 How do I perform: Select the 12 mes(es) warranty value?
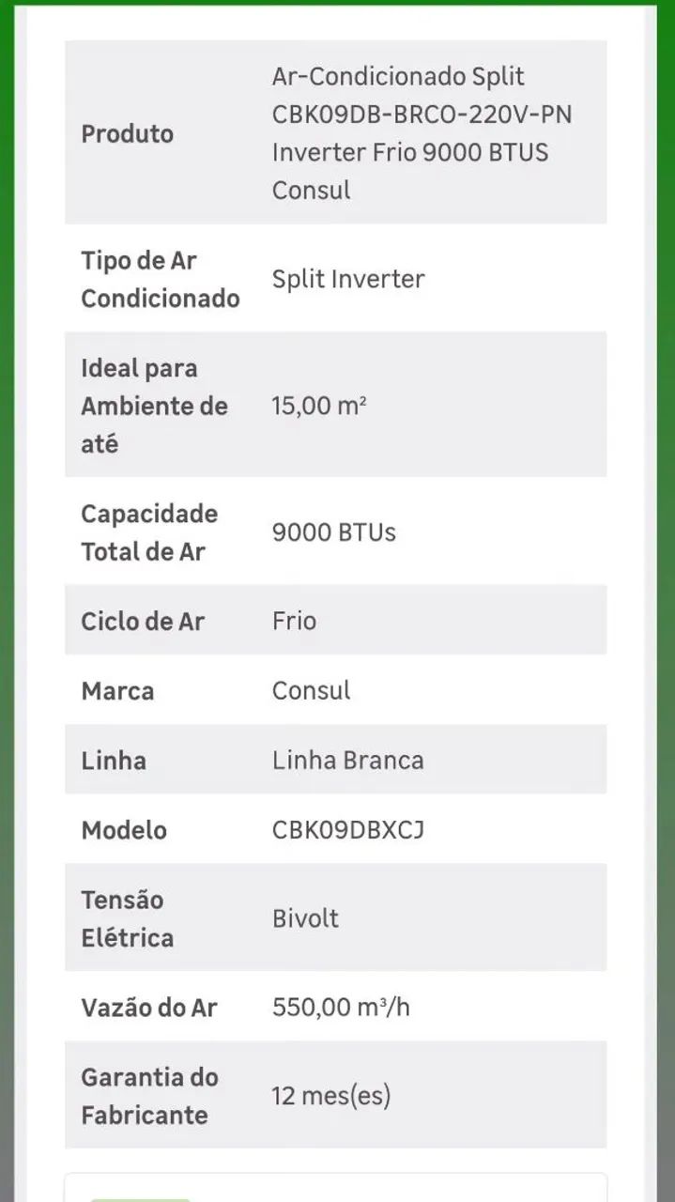point(330,1096)
